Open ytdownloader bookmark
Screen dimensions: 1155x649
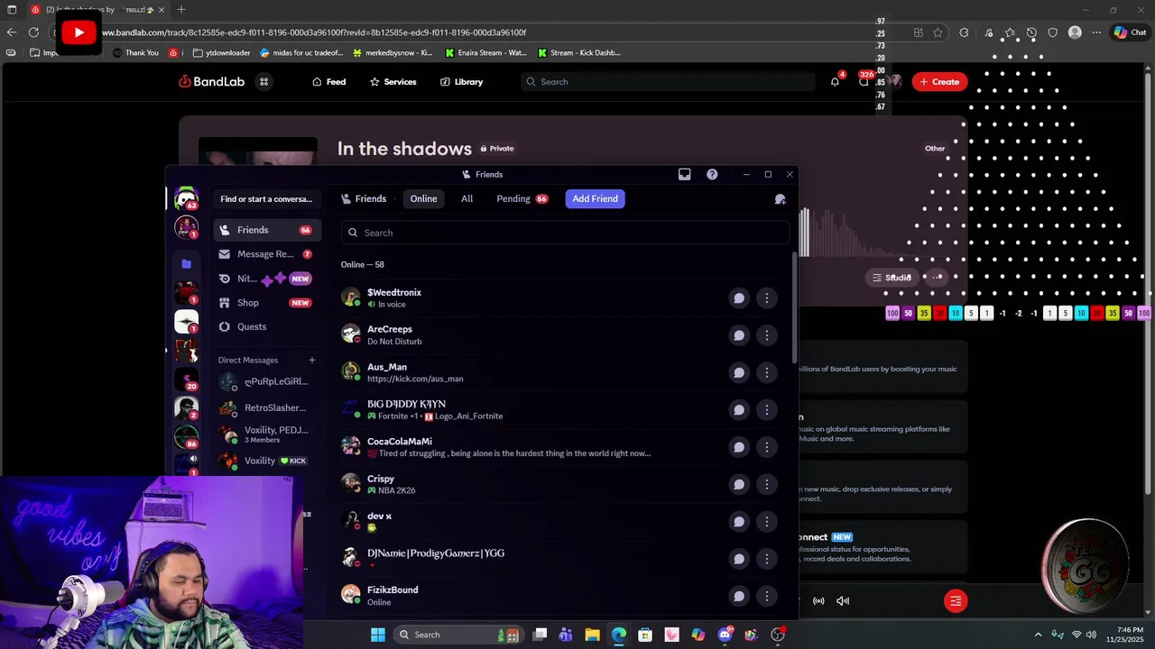[x=221, y=53]
